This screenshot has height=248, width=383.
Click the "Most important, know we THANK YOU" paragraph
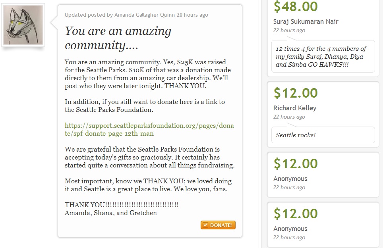(x=148, y=185)
